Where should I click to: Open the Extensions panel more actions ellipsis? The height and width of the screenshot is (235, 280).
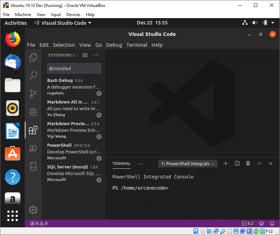[96, 55]
